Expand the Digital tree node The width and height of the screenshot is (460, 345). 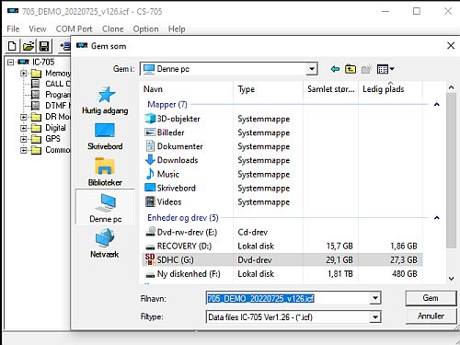click(24, 128)
